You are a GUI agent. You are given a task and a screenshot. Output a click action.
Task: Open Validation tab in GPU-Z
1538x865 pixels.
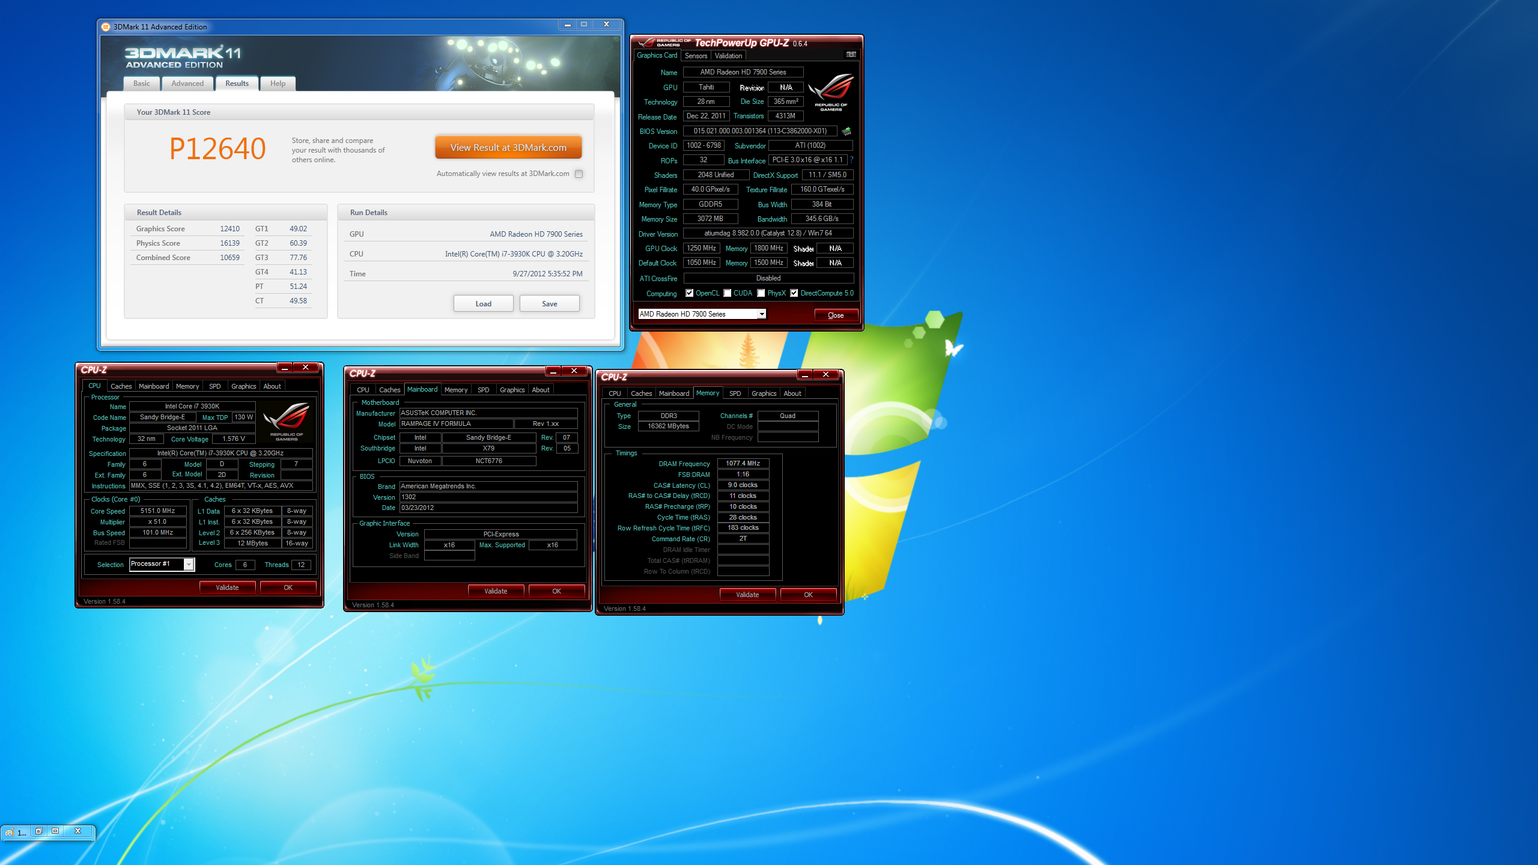pyautogui.click(x=728, y=56)
